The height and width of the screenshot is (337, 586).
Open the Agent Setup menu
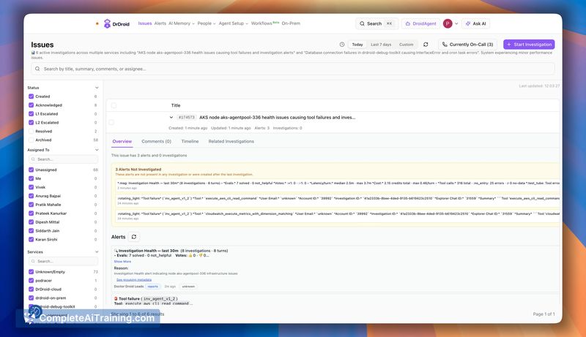233,23
